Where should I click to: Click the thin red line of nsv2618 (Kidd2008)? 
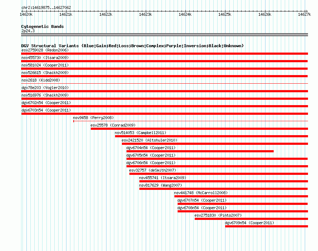(164, 83)
